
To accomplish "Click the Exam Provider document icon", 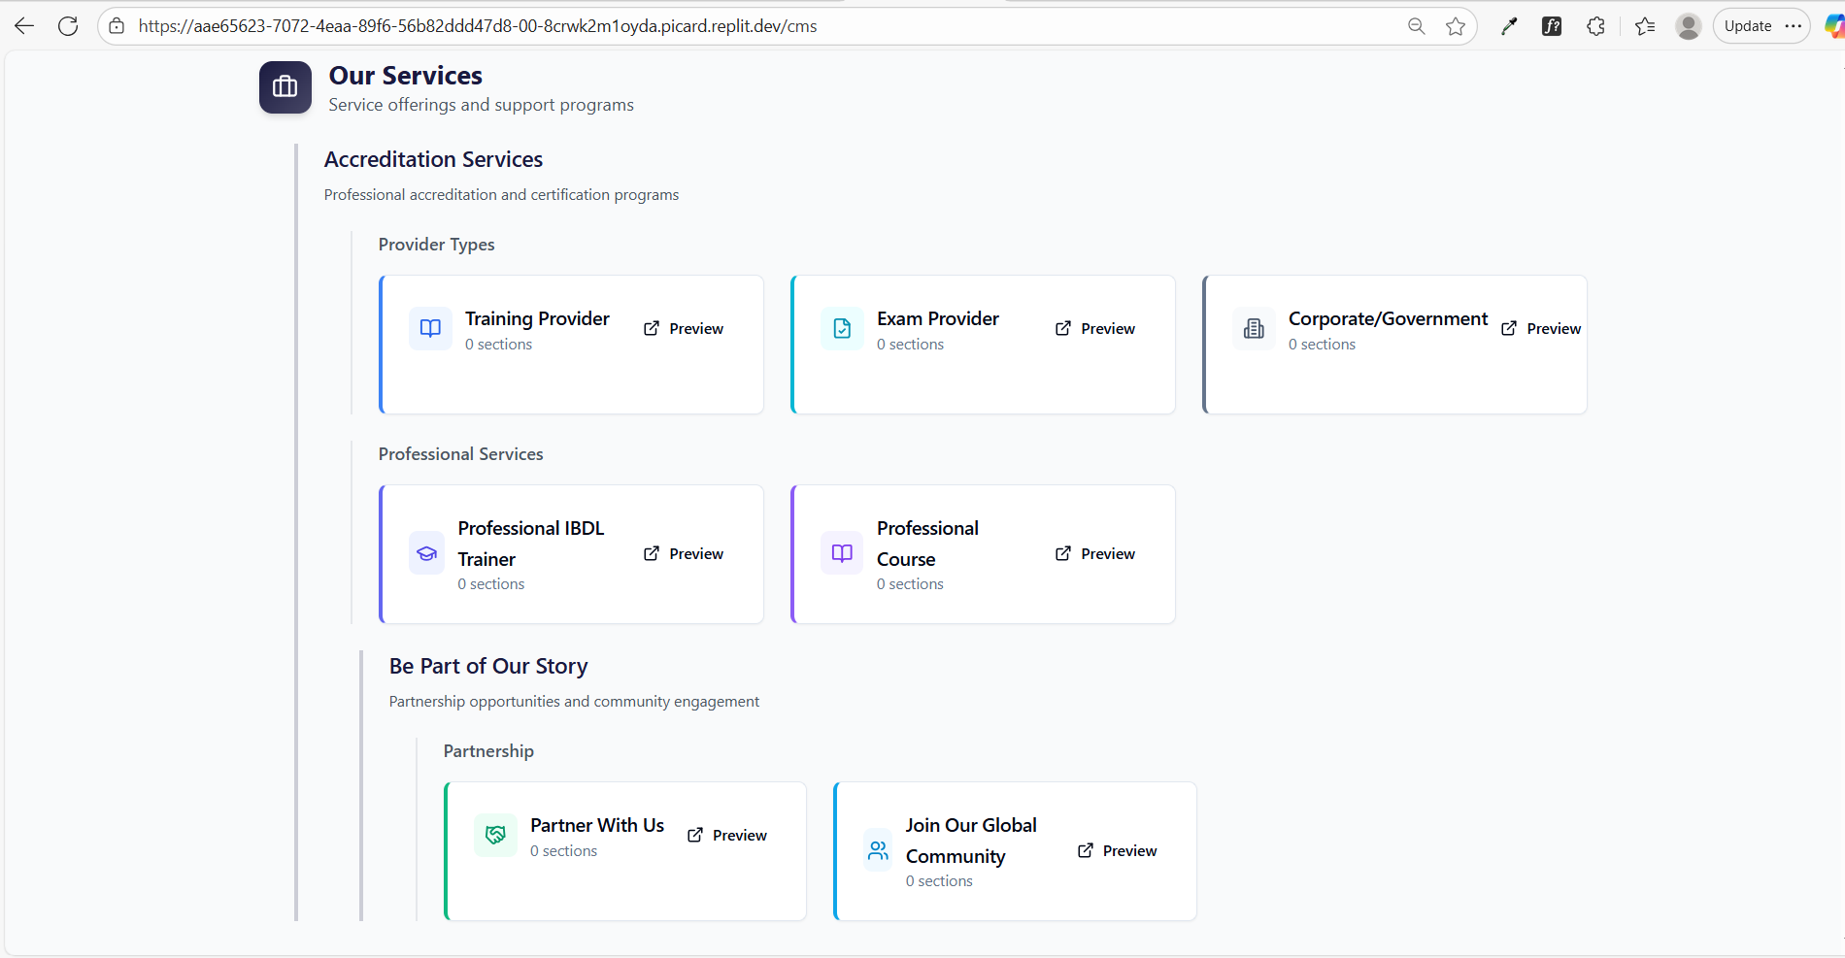I will click(x=842, y=329).
